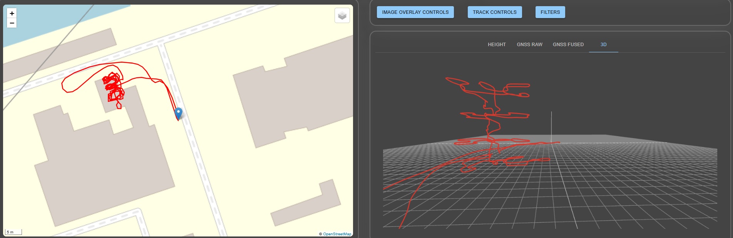Select the 3D tab
This screenshot has width=733, height=238.
[x=603, y=45]
